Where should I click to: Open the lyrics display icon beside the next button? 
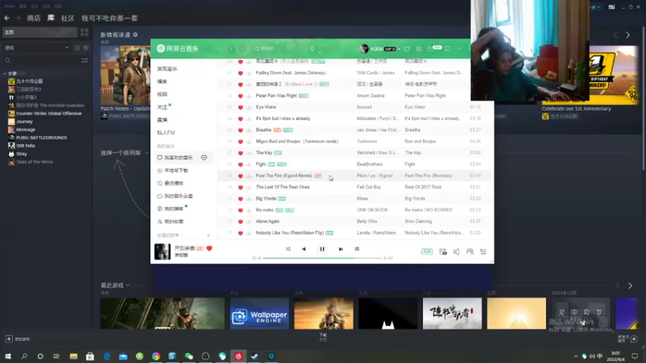[357, 249]
